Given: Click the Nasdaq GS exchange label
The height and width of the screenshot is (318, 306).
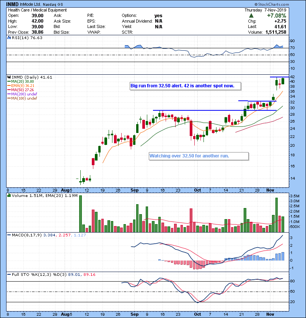Looking at the screenshot, I should pos(53,5).
